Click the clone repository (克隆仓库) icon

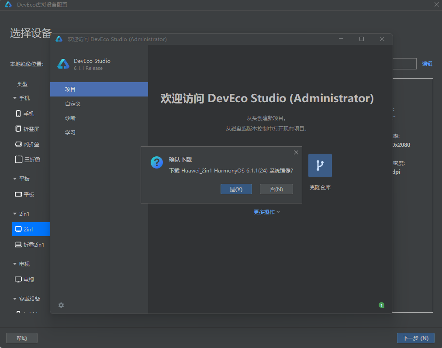point(320,165)
